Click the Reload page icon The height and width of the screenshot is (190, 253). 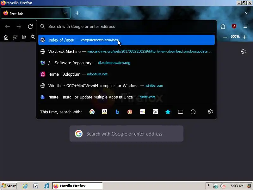click(x=30, y=27)
